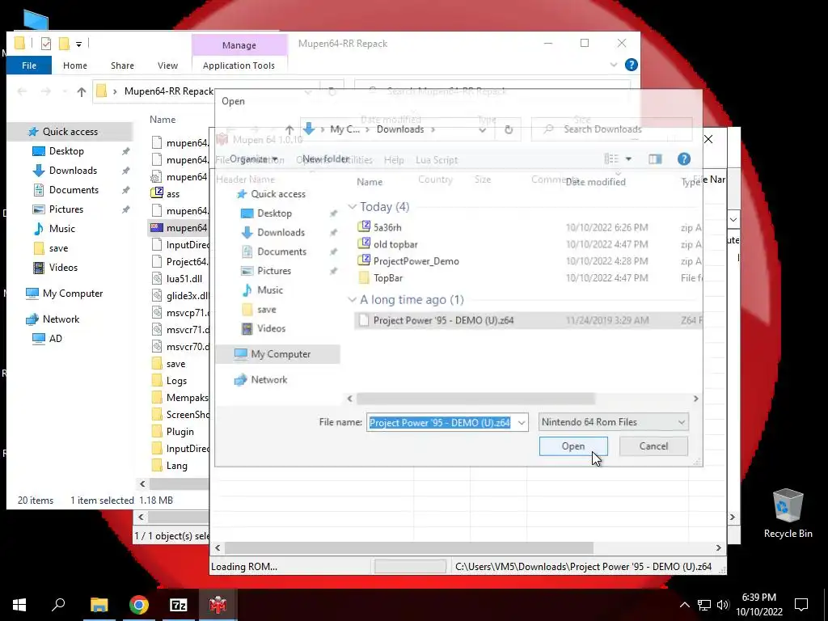Open the file type dropdown Nintendo 64 Rom Files
The image size is (828, 621).
point(613,422)
